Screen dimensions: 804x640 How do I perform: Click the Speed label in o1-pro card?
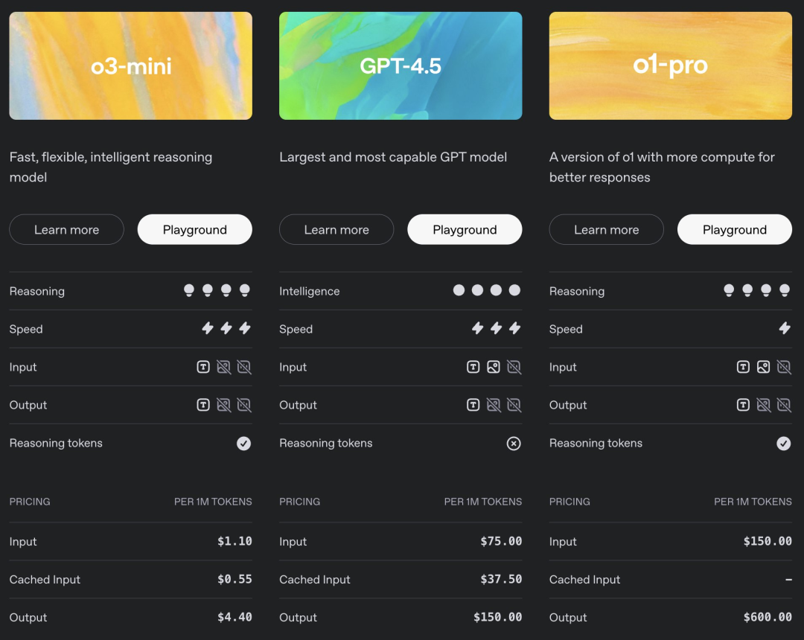point(566,329)
